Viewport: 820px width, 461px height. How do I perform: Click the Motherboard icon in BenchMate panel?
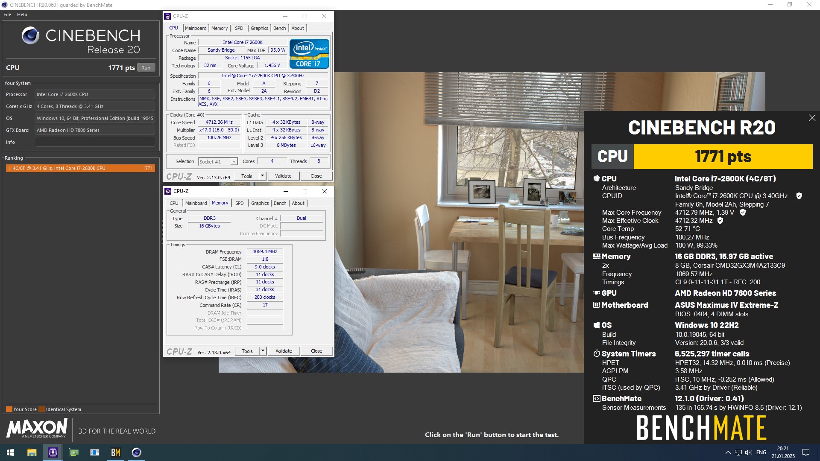597,305
